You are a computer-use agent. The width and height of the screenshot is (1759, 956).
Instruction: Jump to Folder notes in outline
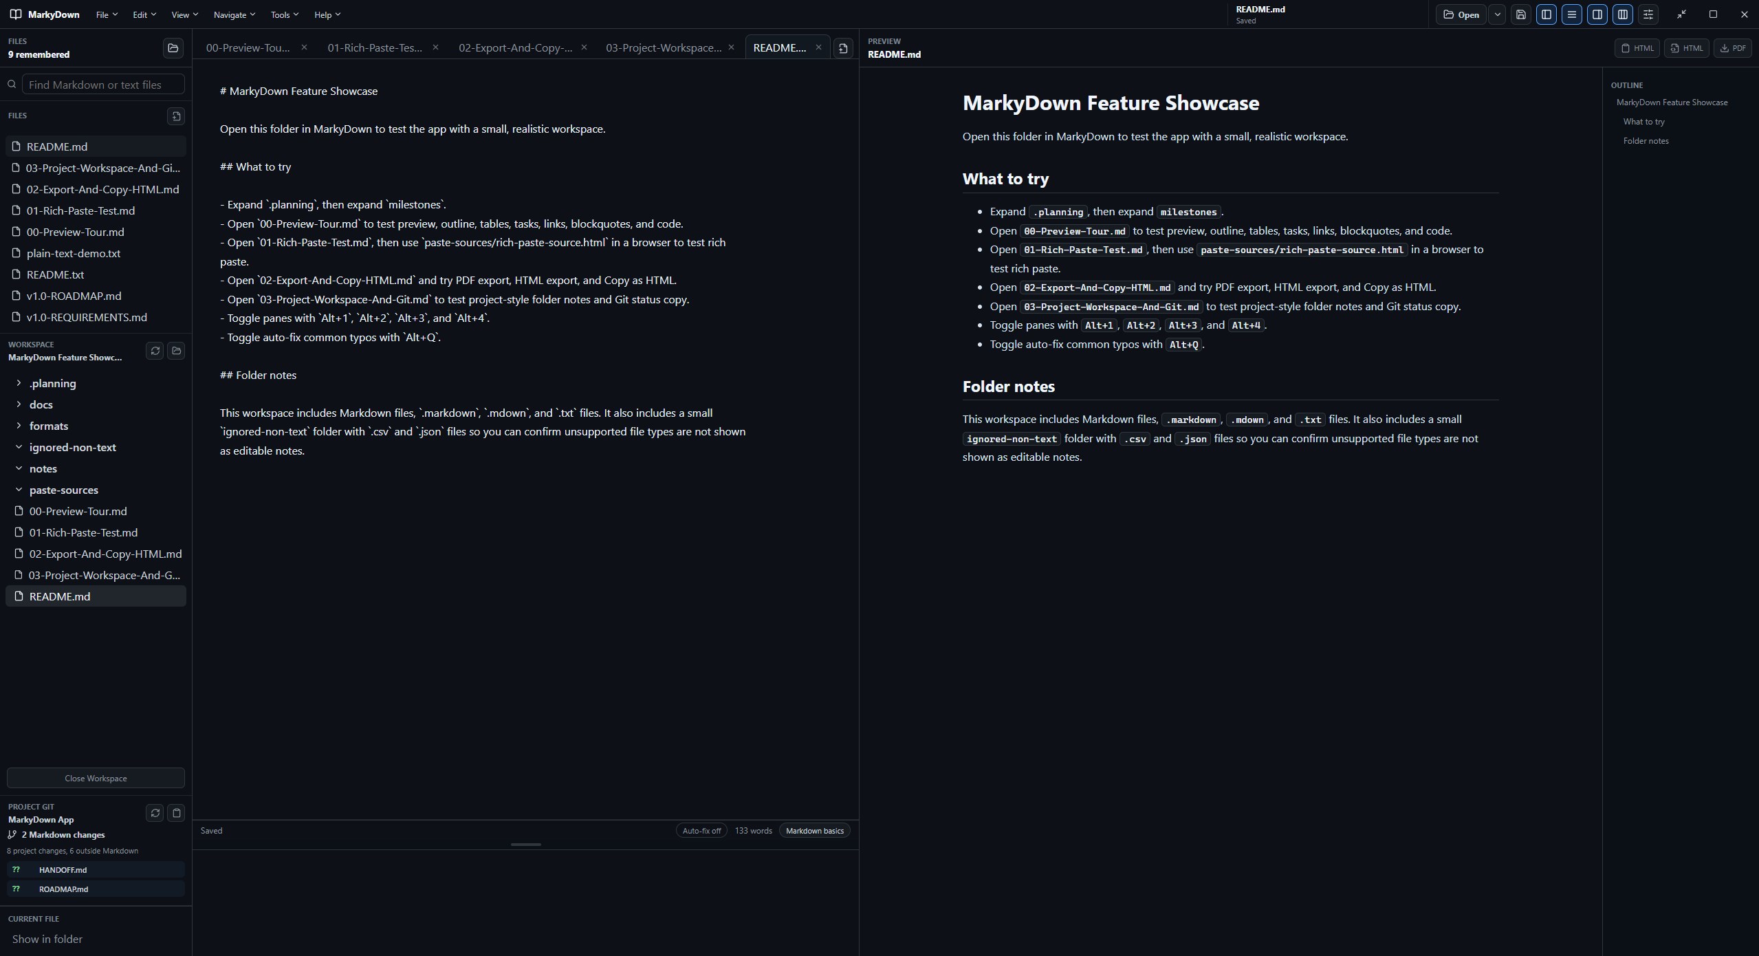point(1646,141)
